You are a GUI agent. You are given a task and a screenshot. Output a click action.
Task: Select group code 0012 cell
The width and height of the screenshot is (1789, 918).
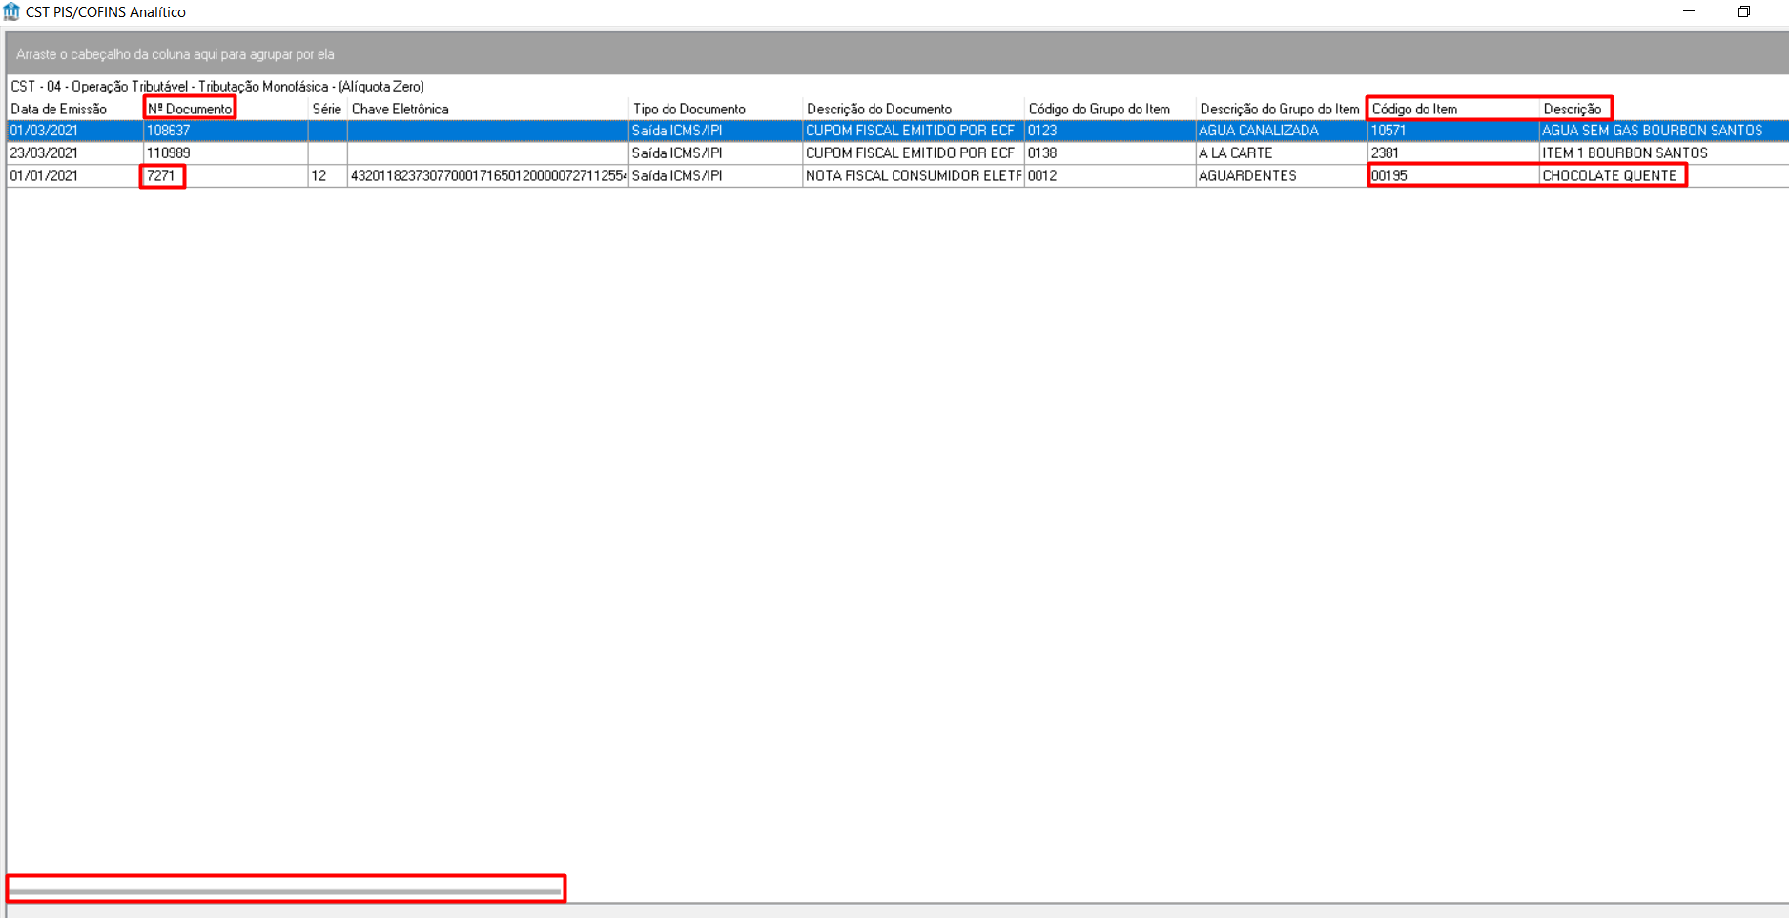pyautogui.click(x=1110, y=175)
